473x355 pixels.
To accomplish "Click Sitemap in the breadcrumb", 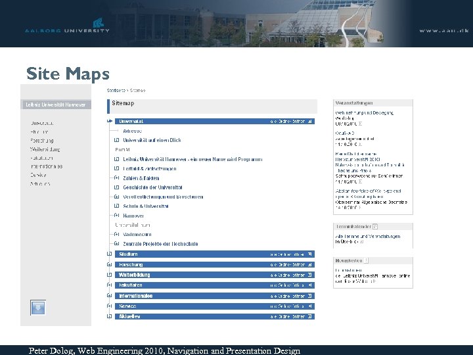I will pyautogui.click(x=138, y=90).
